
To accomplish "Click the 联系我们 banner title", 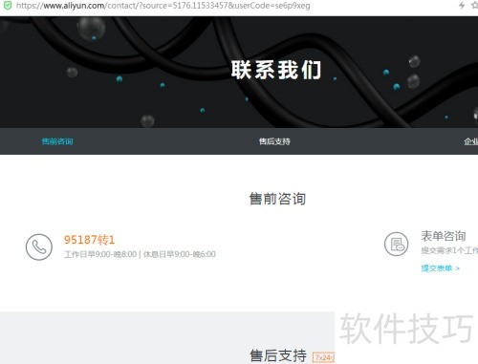I will click(276, 70).
